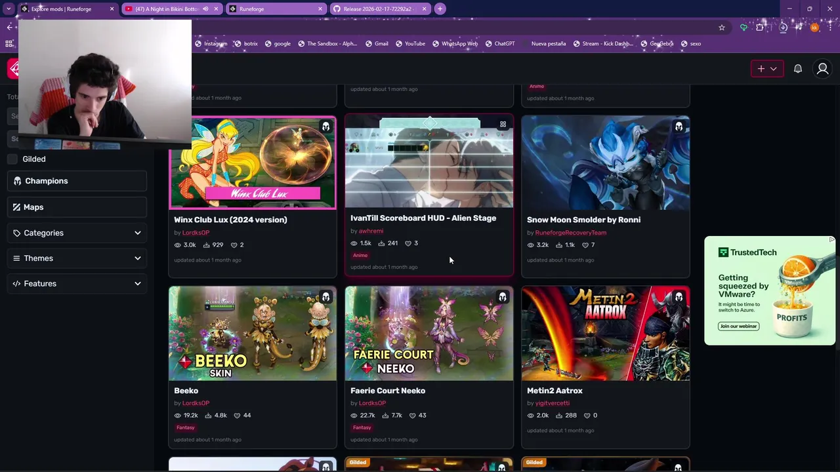Open the ChatGPT bookmark

pos(499,44)
